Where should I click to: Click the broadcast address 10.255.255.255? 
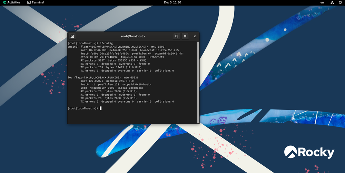[167, 50]
